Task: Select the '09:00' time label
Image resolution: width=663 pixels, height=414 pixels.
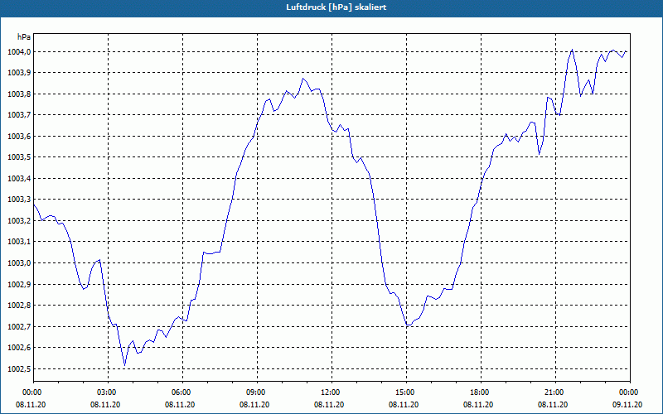Action: 257,392
